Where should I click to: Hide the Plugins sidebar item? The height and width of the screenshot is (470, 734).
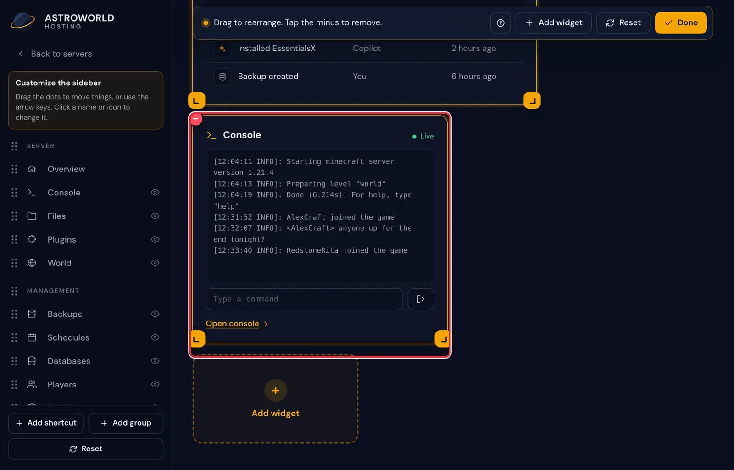click(x=155, y=239)
